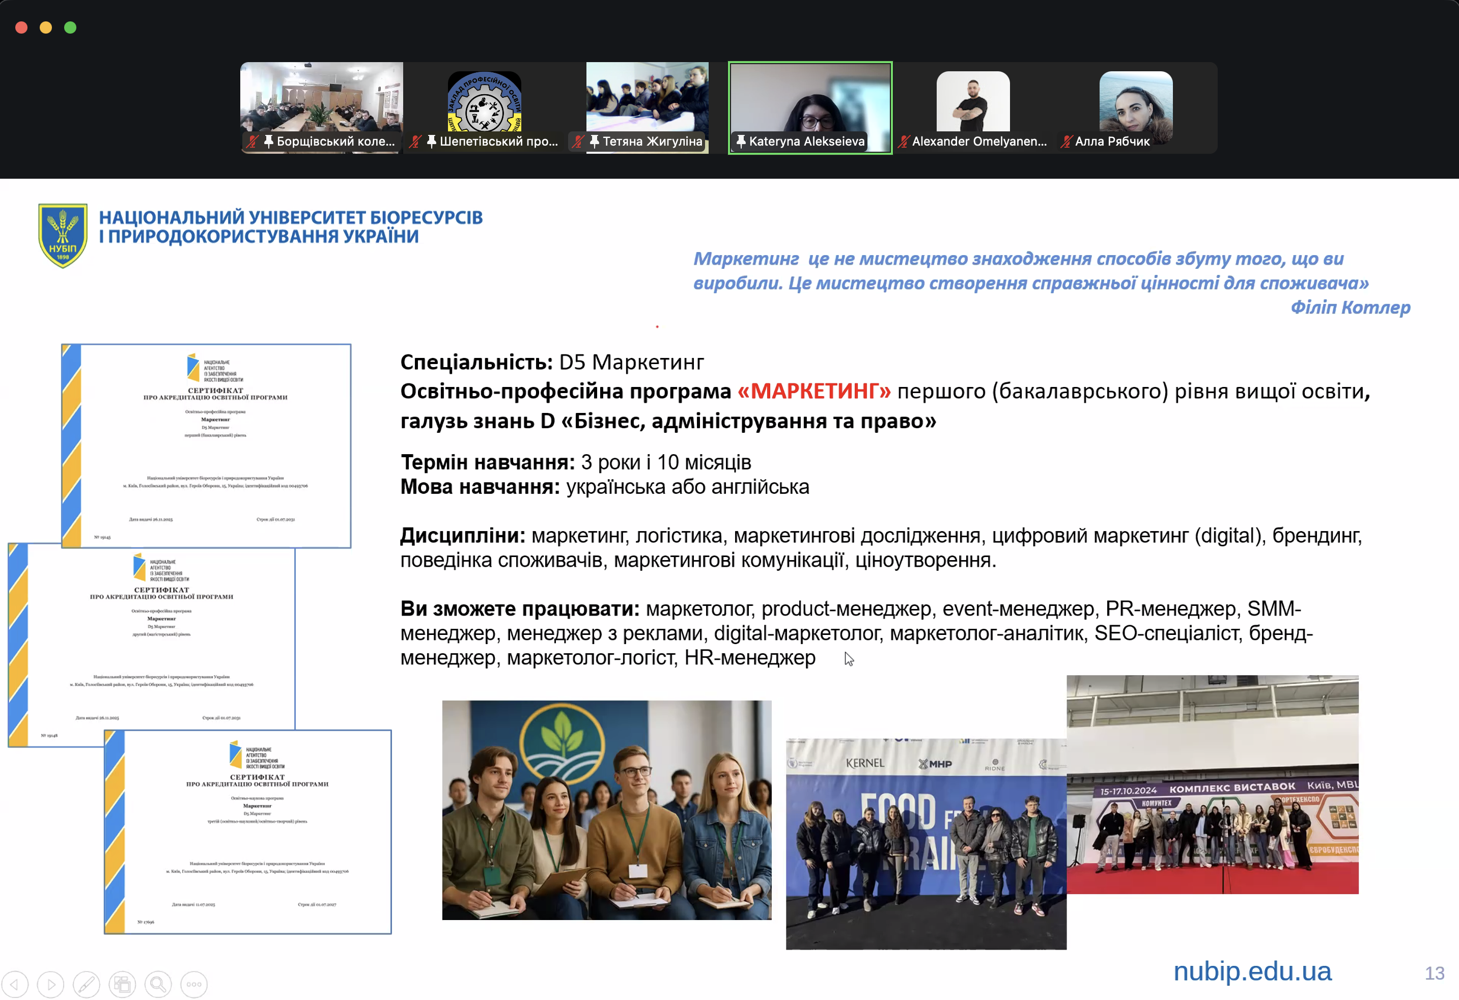Screen dimensions: 1459x1000
Task: Click the green macOS fullscreen button
Action: (x=70, y=27)
